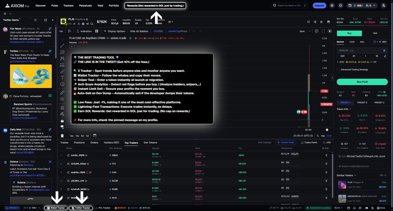Open chart settings gear
The width and height of the screenshot is (393, 211).
316,31
